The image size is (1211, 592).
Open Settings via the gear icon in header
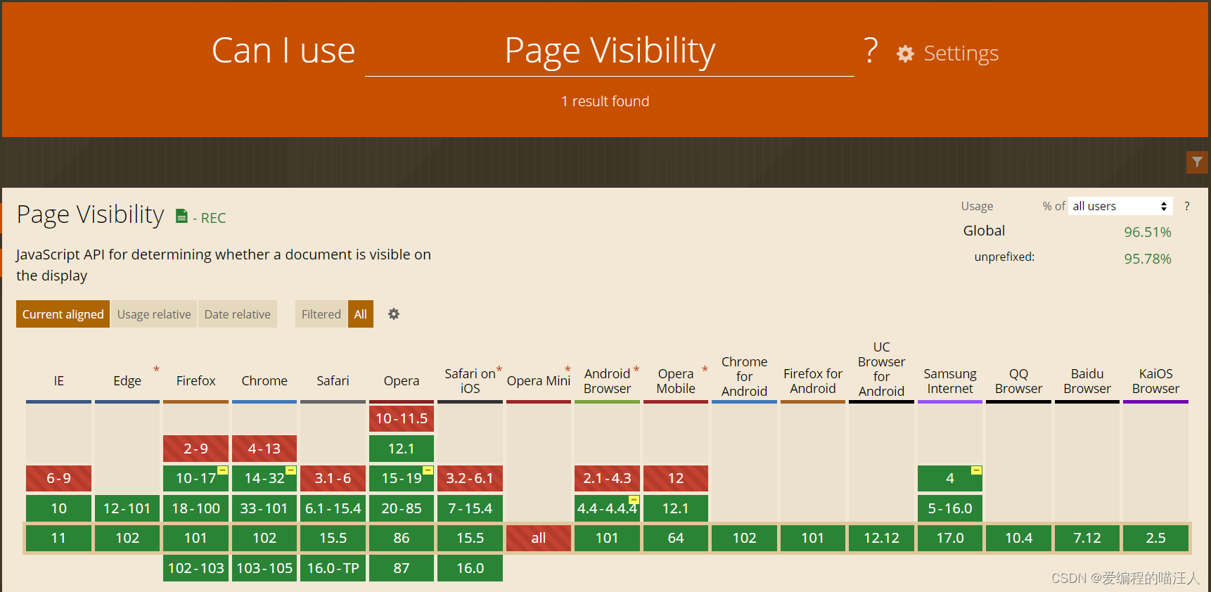(x=905, y=53)
